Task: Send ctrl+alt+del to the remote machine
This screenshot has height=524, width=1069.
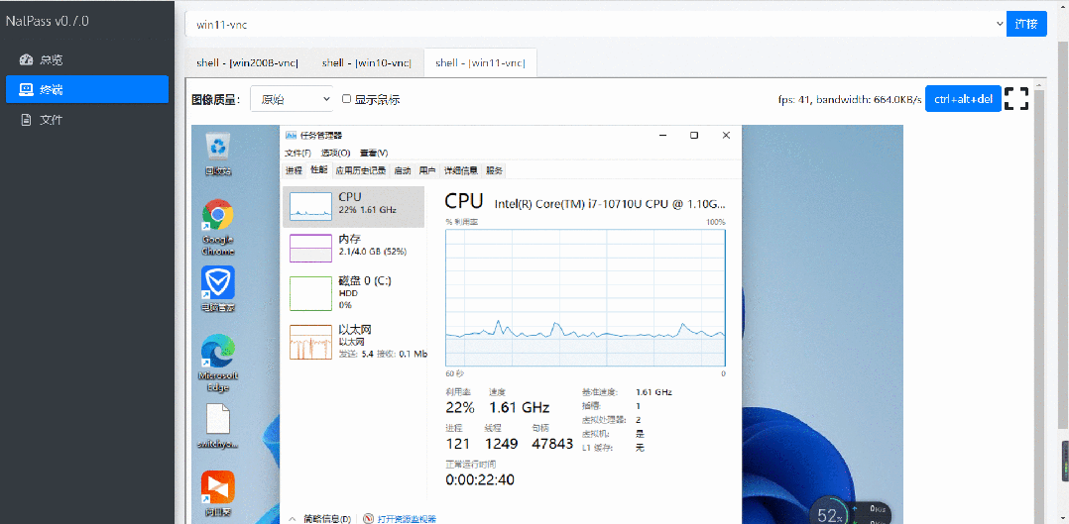Action: [963, 99]
